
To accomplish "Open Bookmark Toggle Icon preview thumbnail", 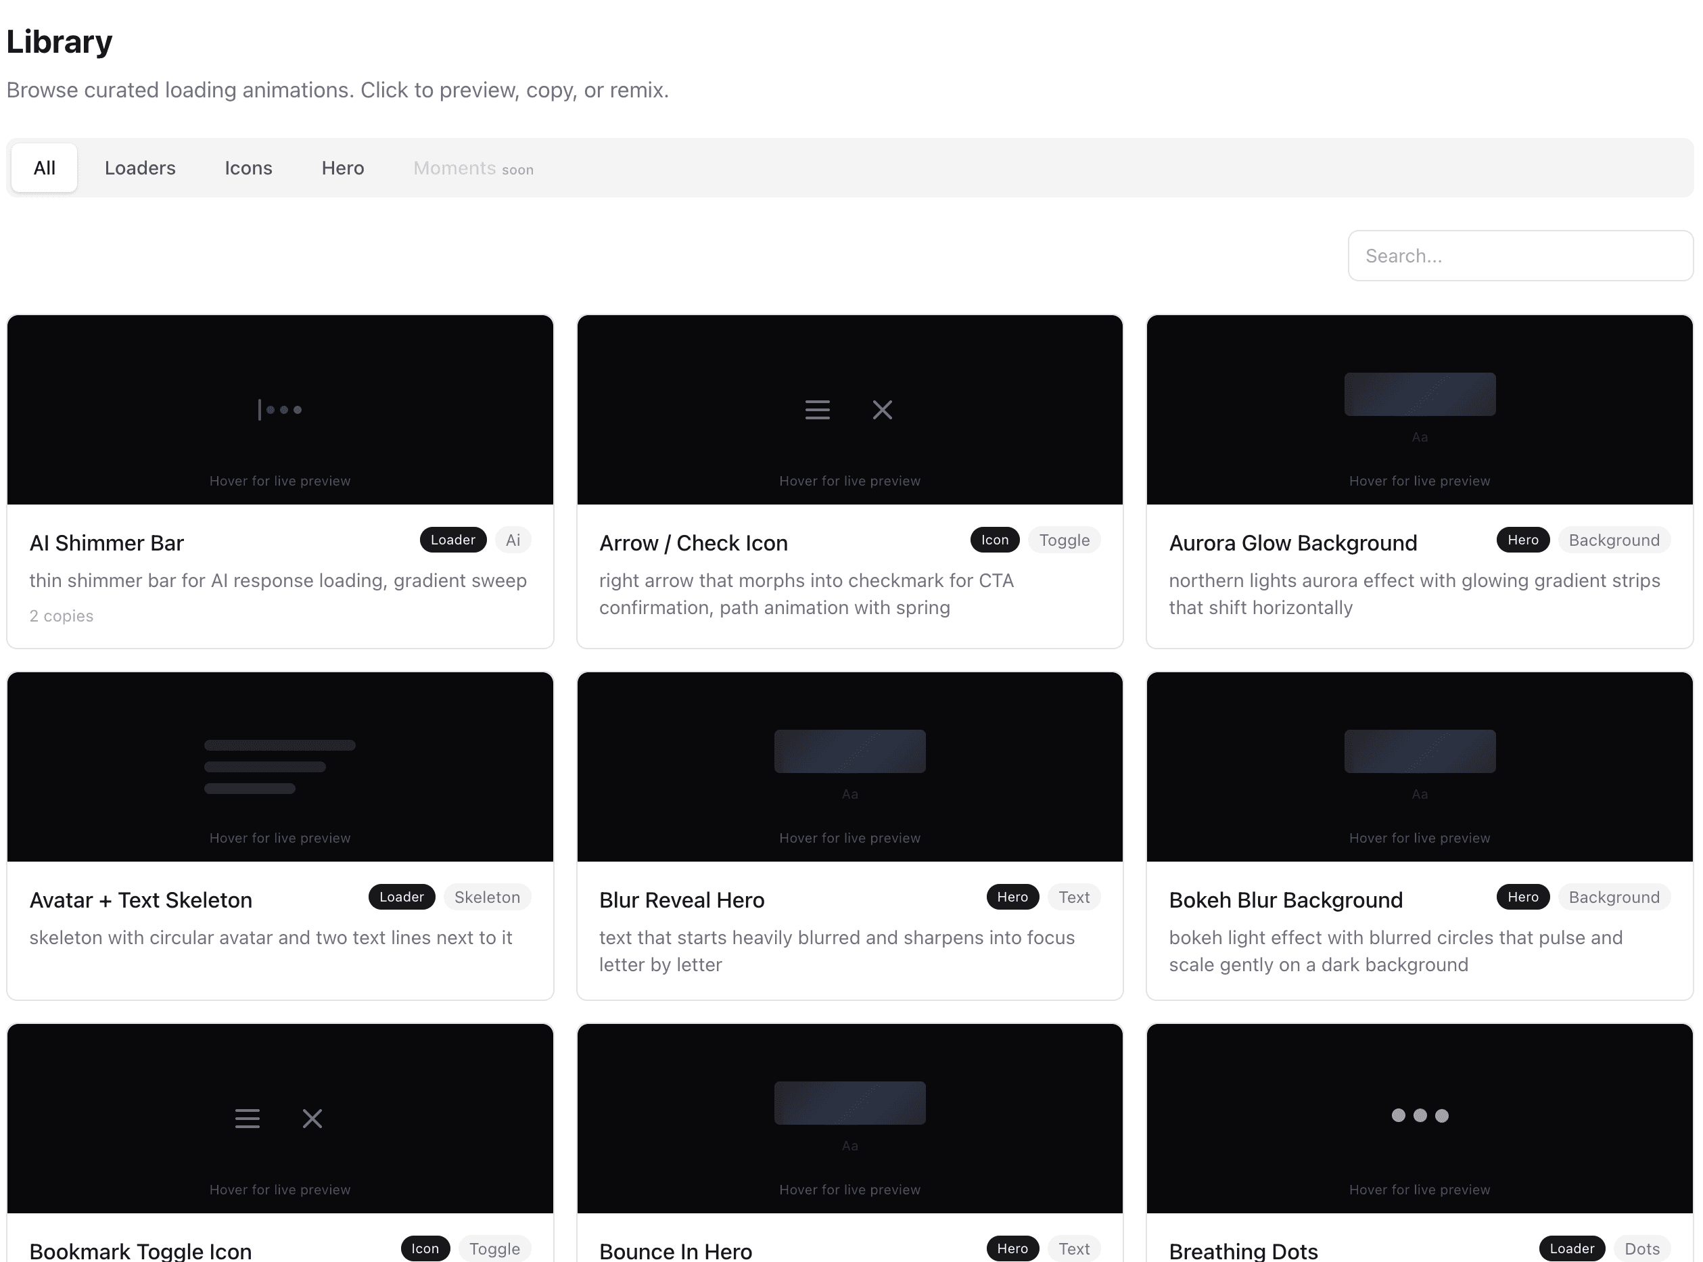I will click(279, 1119).
